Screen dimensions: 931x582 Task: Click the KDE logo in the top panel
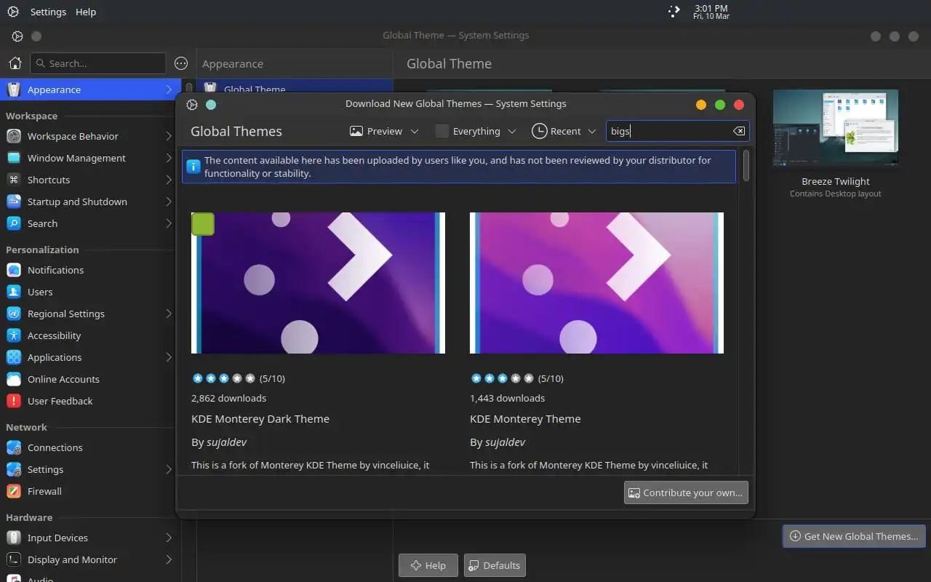pos(13,12)
